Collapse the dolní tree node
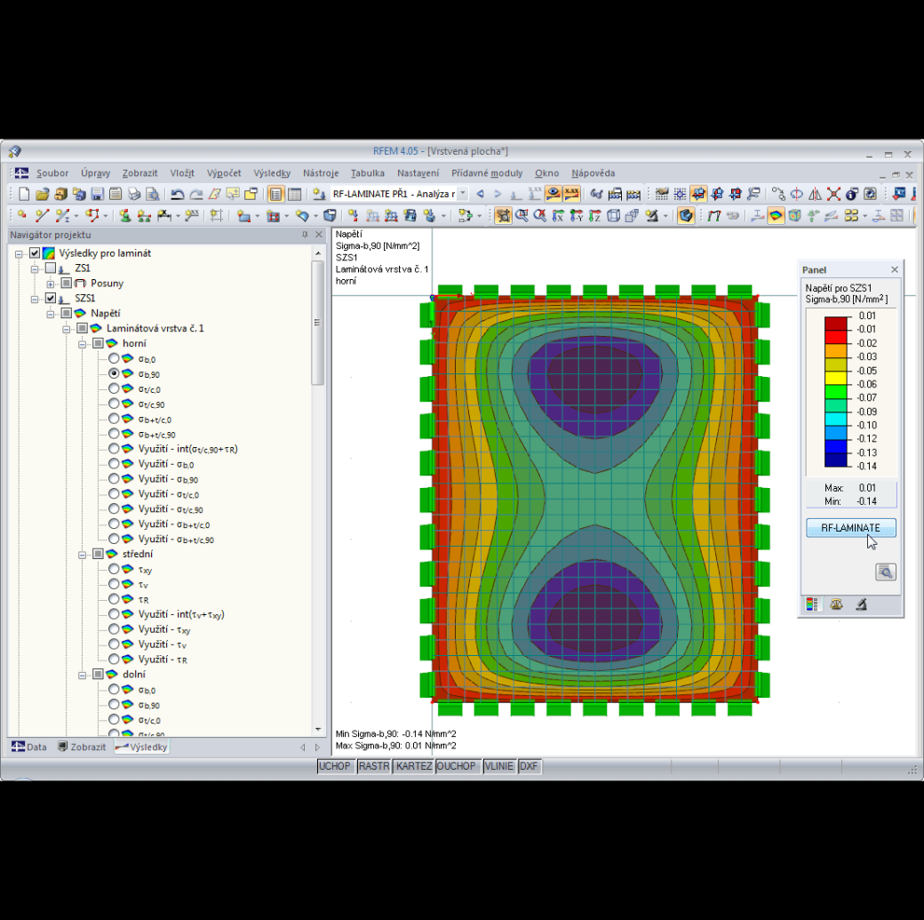This screenshot has height=920, width=924. coord(83,675)
